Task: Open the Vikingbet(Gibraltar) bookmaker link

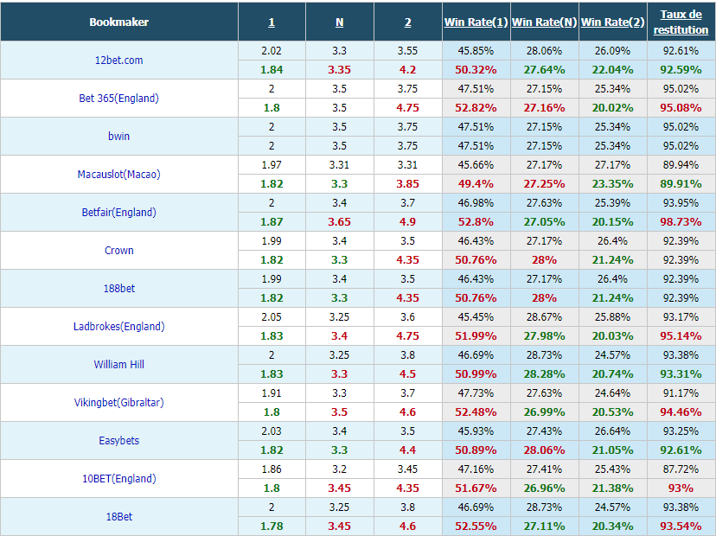Action: [118, 403]
